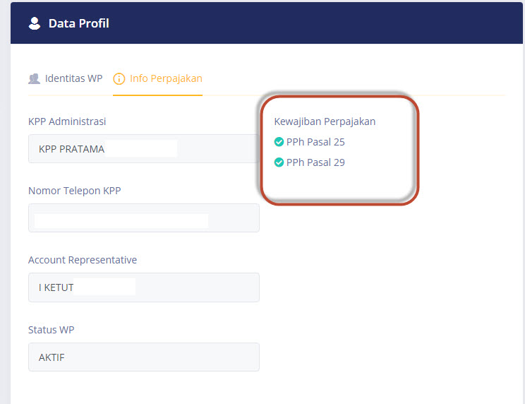
Task: Select the PPh Pasal 25 text
Action: pyautogui.click(x=315, y=142)
